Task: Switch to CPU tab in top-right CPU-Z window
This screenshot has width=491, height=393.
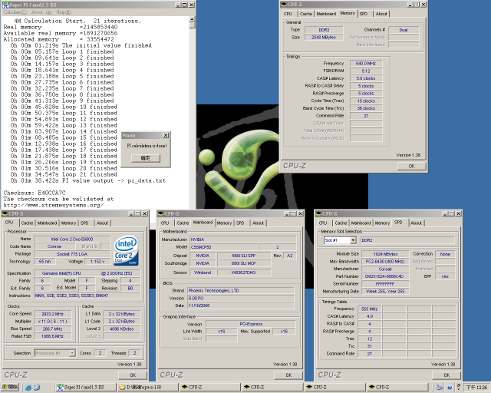Action: [x=288, y=14]
